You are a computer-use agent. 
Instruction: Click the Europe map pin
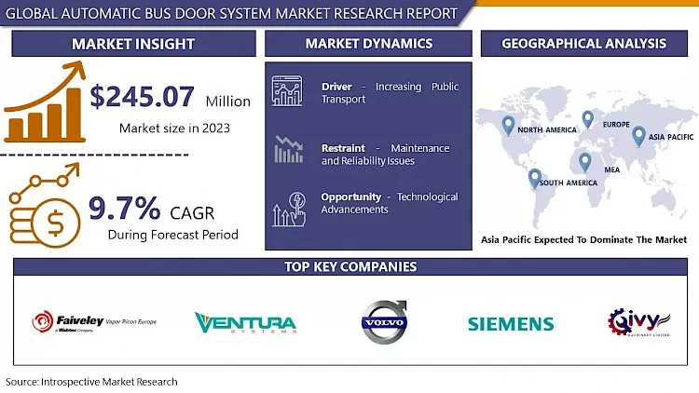[x=587, y=119]
